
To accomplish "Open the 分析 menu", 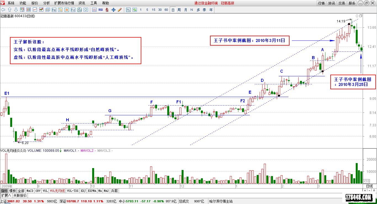I will click(47, 3).
